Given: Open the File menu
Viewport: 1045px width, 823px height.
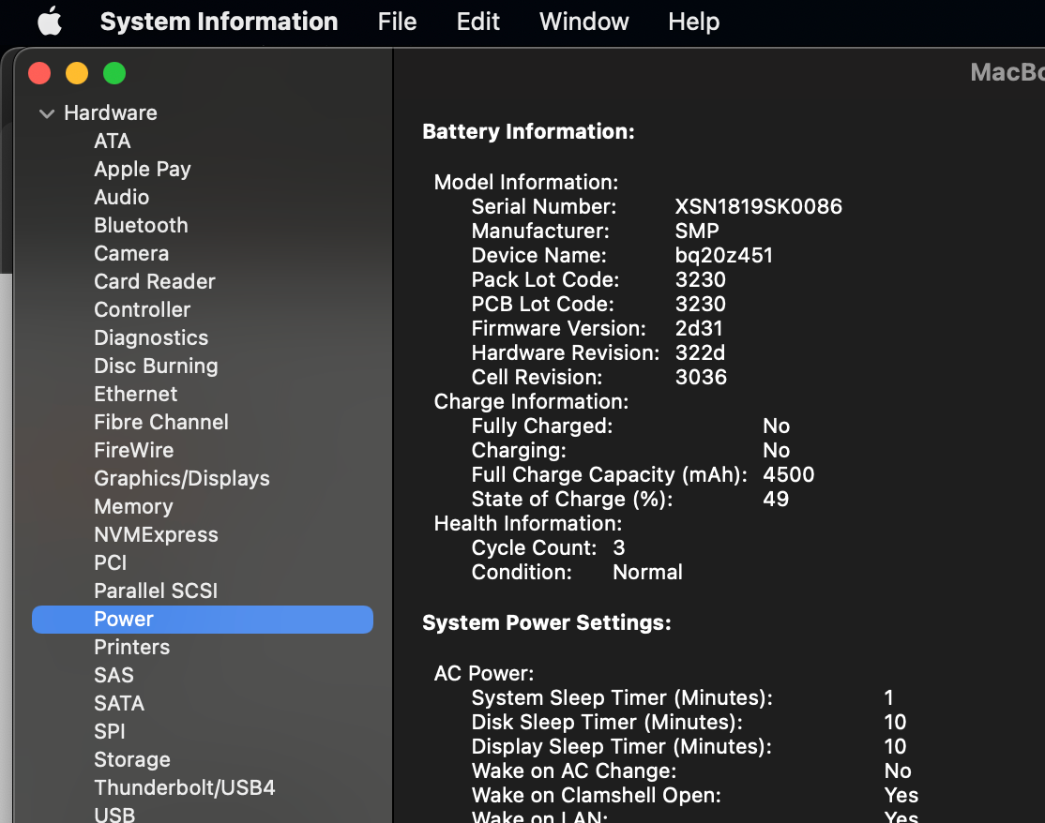Looking at the screenshot, I should pos(396,21).
